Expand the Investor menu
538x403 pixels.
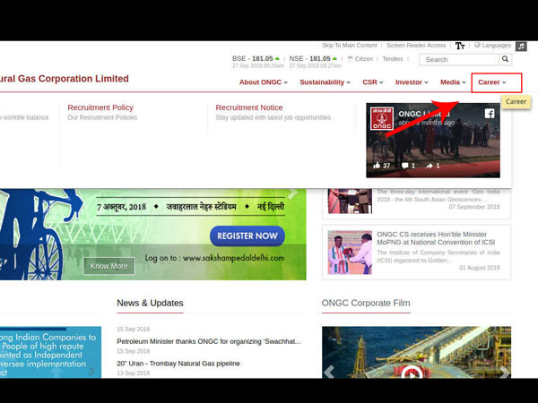click(412, 82)
